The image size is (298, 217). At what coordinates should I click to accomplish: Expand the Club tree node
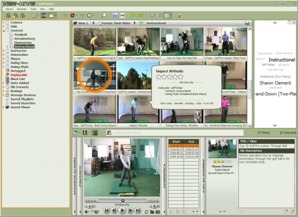[x=3, y=27]
